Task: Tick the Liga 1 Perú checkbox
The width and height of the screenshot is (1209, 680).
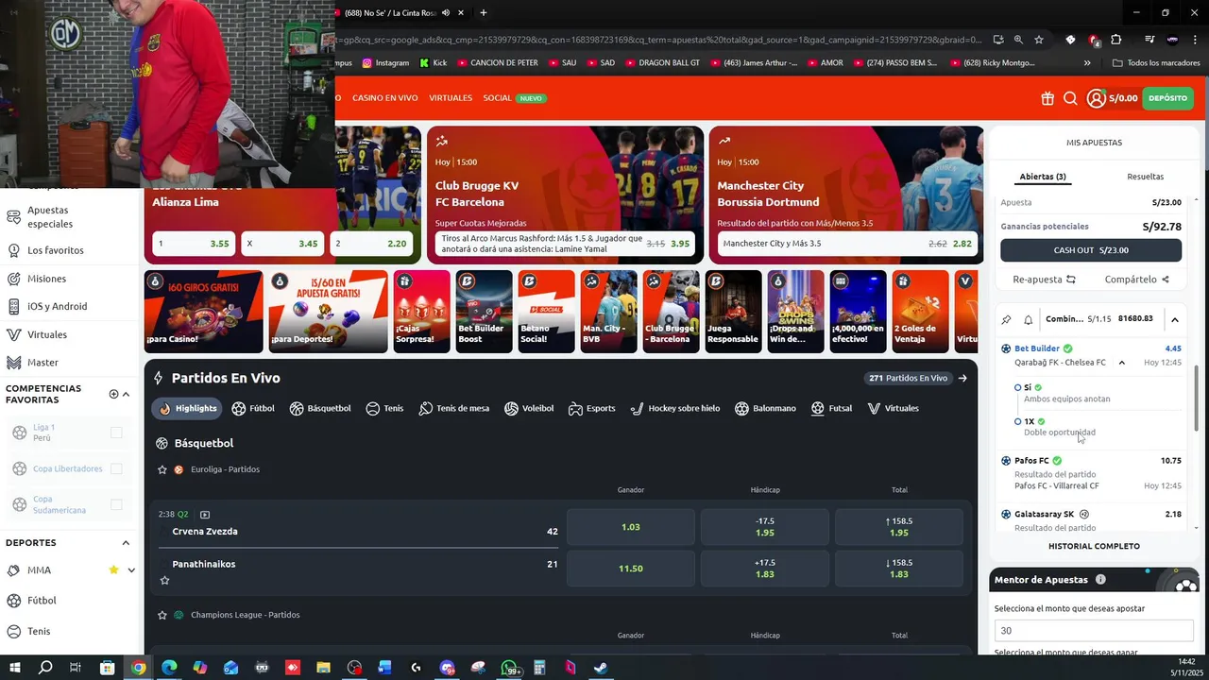Action: point(116,433)
